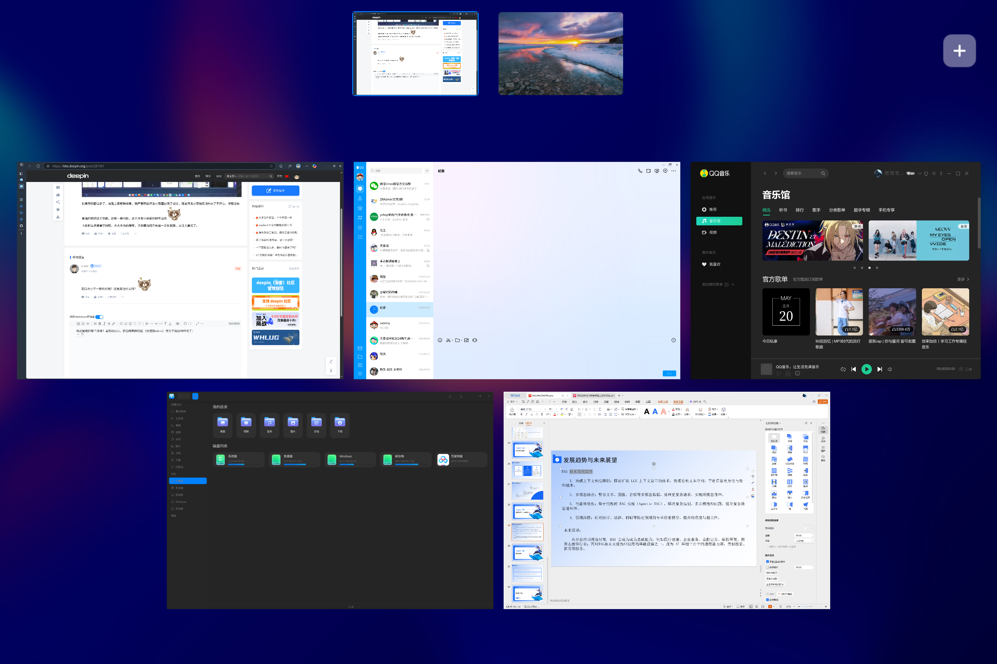997x664 pixels.
Task: Collapse 我创建的歌单 chevron in QQ Music
Action: click(x=733, y=284)
